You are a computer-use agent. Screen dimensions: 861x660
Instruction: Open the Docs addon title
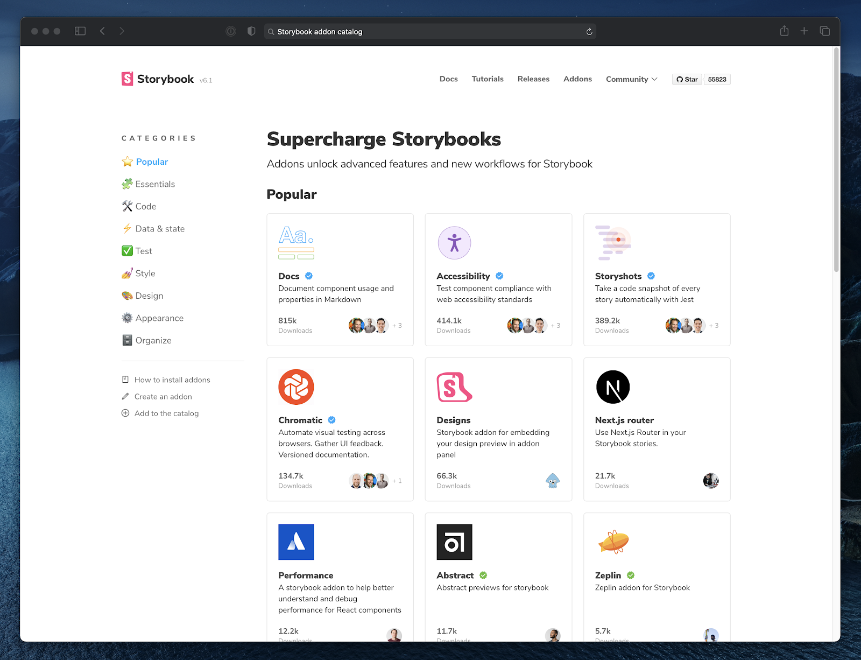click(289, 276)
